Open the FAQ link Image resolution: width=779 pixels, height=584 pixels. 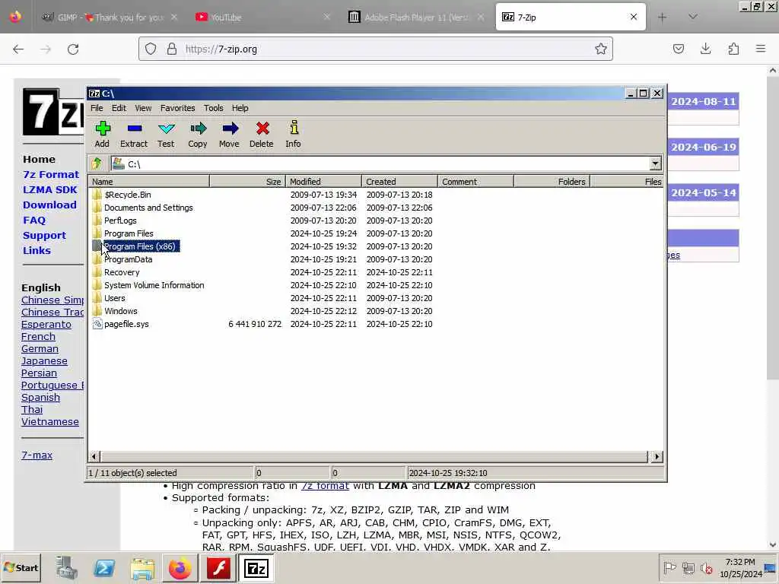34,220
